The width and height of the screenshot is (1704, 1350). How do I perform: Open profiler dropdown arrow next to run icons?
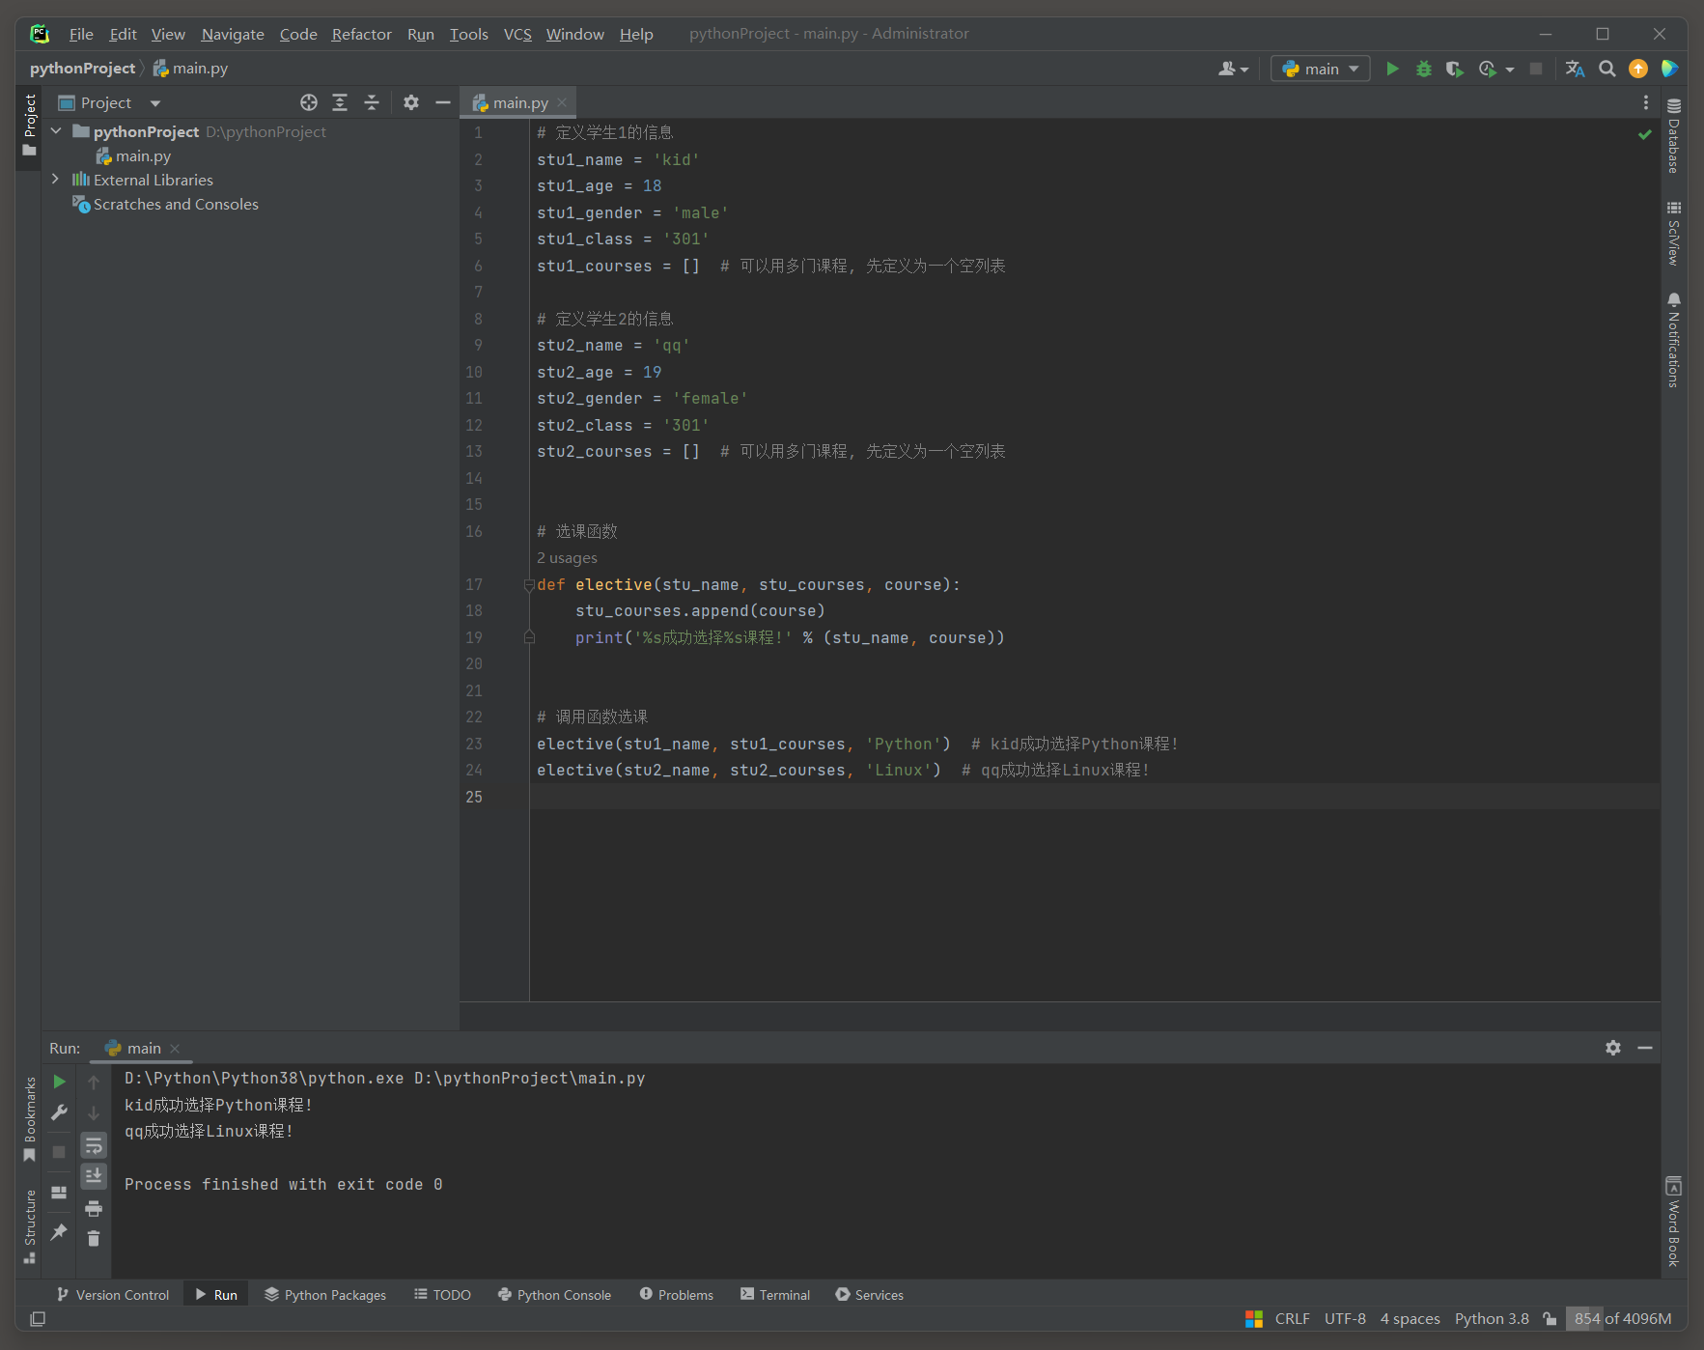(1509, 69)
